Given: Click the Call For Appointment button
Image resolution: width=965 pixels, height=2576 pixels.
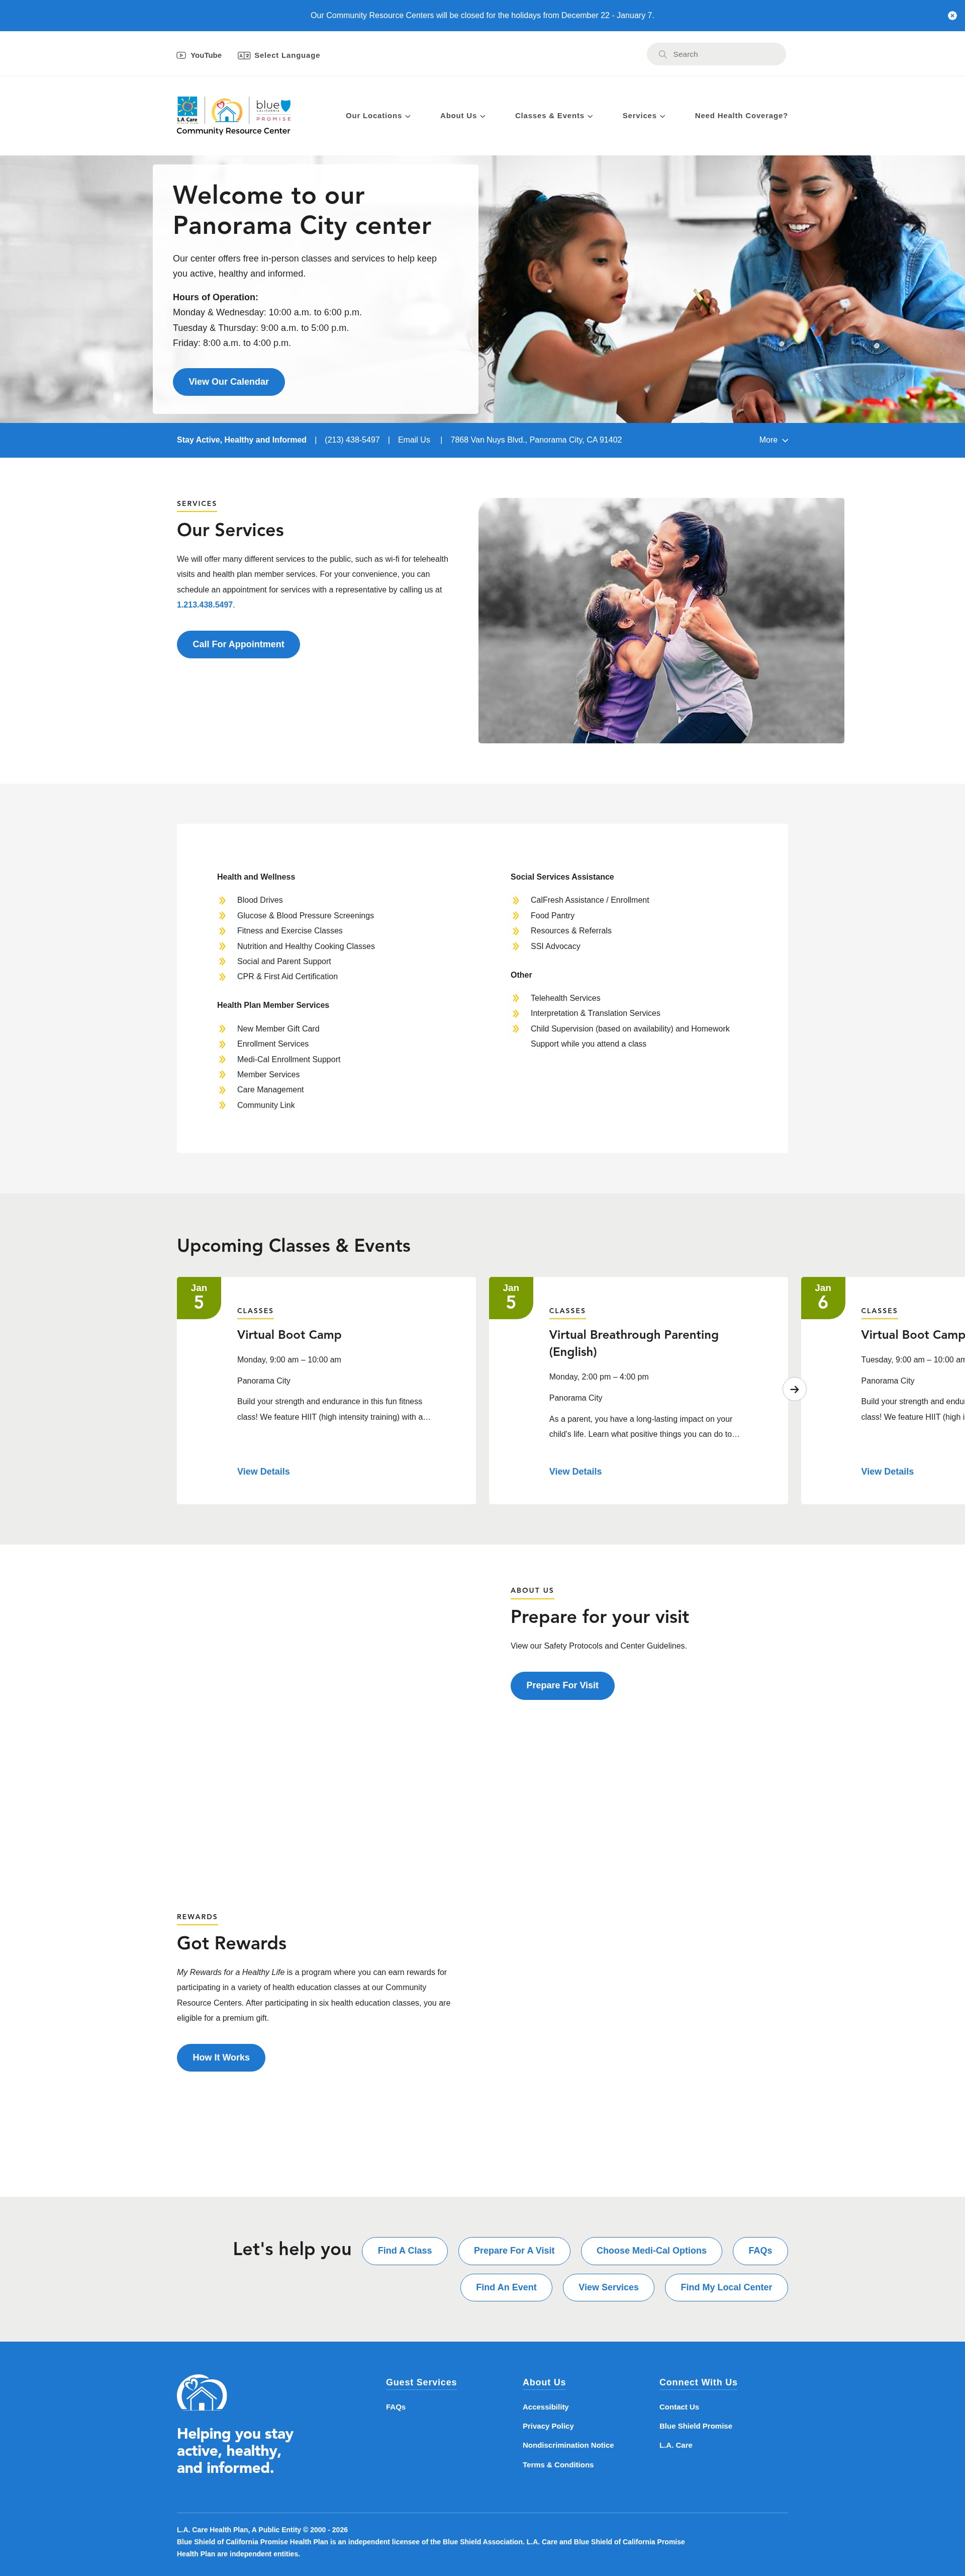Looking at the screenshot, I should [x=238, y=644].
